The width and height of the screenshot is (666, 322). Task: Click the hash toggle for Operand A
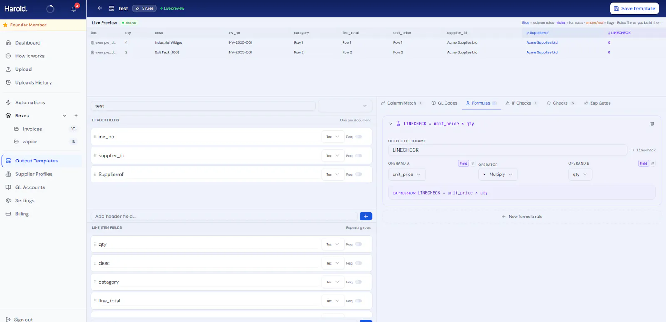coord(472,163)
